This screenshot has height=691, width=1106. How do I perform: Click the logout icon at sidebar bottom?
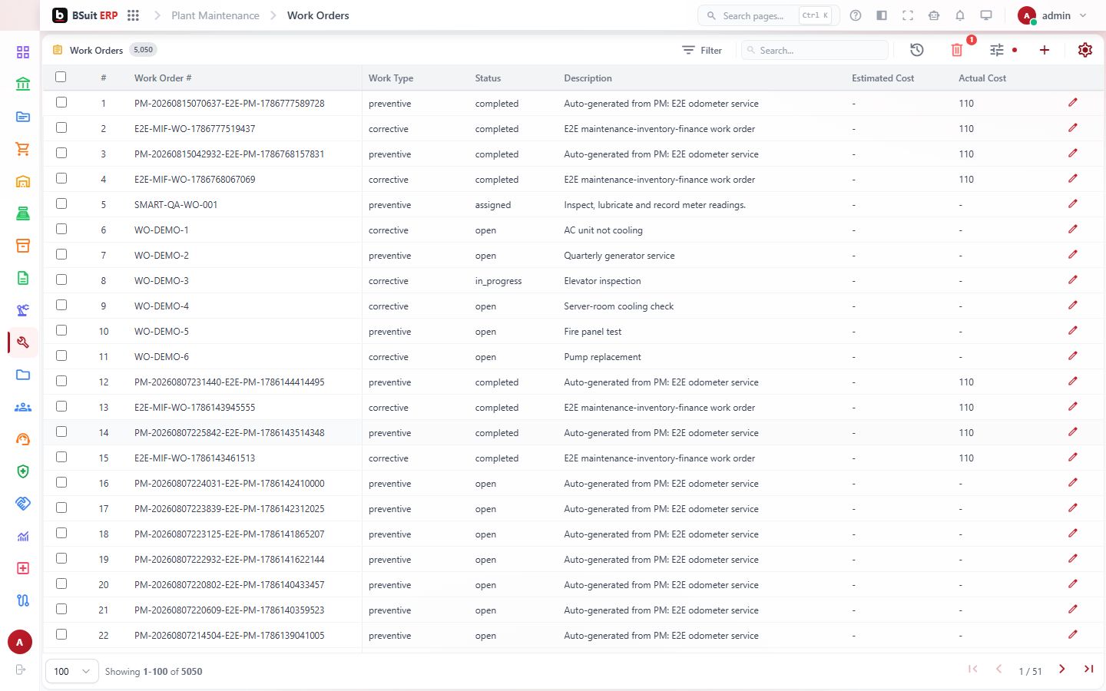tap(21, 670)
